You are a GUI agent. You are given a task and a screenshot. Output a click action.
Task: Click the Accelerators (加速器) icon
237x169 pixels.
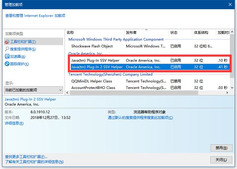(x=7, y=56)
